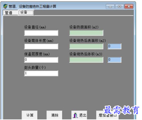142x120 pixels.
Task: Click the 增加管接口 button
Action: click(x=108, y=115)
